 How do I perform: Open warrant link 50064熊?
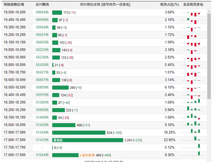pyautogui.click(x=42, y=27)
